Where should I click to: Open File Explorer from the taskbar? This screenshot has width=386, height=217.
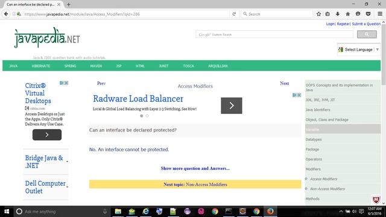118,212
